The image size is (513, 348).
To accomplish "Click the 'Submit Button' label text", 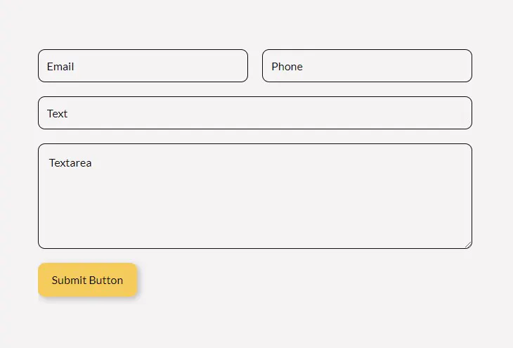I will tap(87, 281).
